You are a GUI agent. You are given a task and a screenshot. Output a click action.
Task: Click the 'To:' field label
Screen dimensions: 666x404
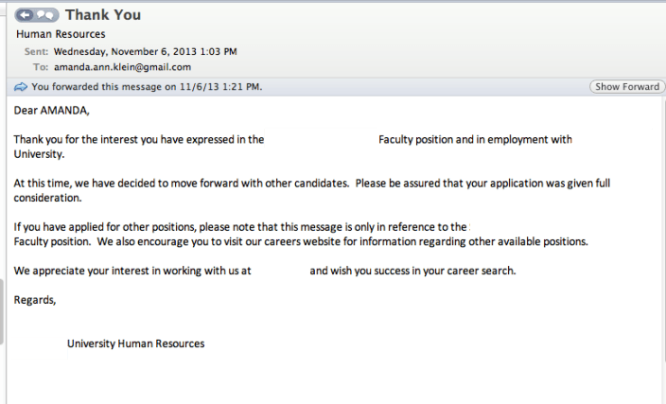tap(40, 67)
